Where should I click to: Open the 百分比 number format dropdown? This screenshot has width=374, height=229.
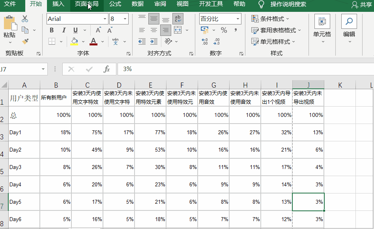[x=238, y=19]
